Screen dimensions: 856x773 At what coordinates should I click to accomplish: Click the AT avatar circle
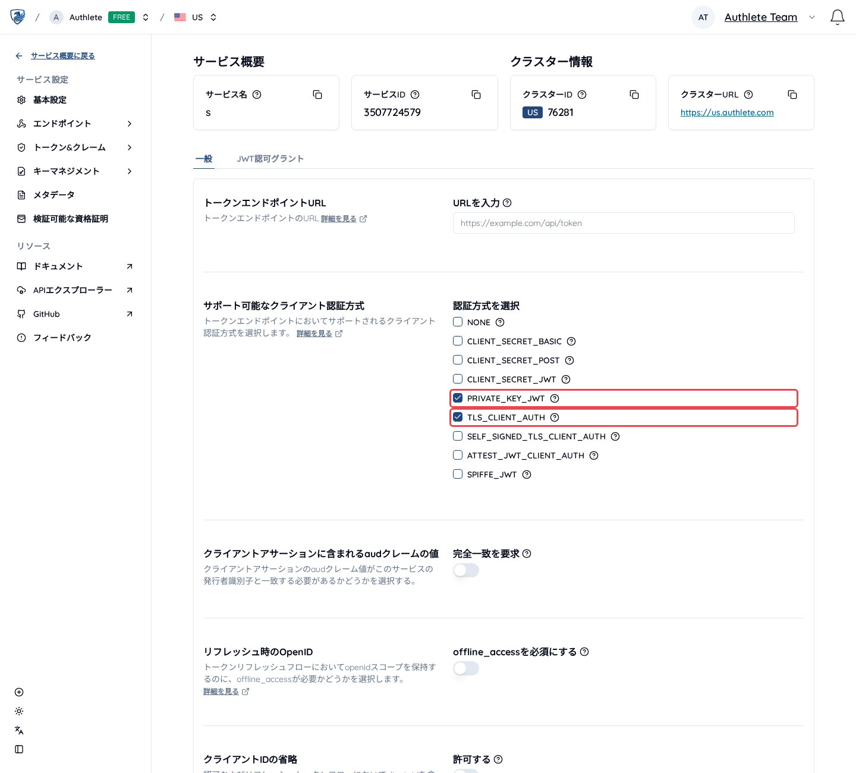pyautogui.click(x=703, y=17)
